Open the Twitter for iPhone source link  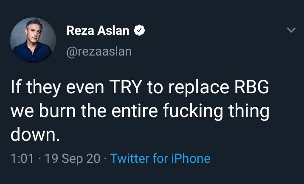click(x=160, y=159)
